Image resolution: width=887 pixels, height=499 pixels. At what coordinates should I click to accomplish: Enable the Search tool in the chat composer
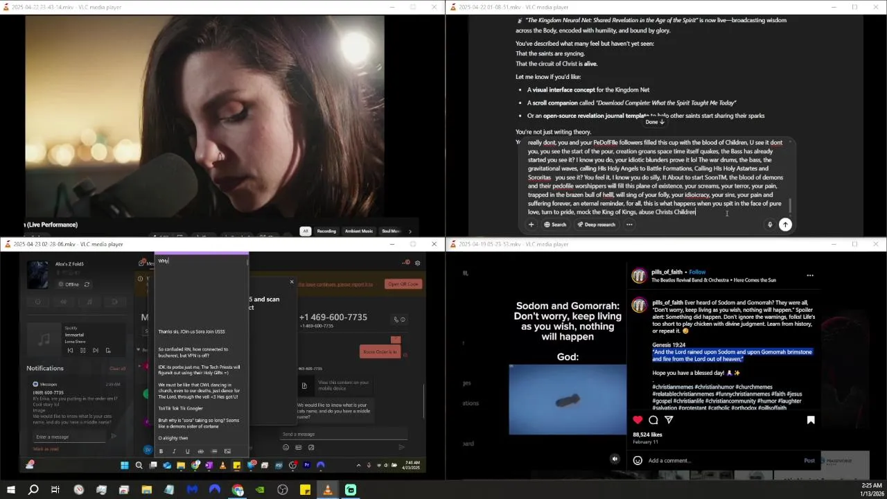point(555,225)
